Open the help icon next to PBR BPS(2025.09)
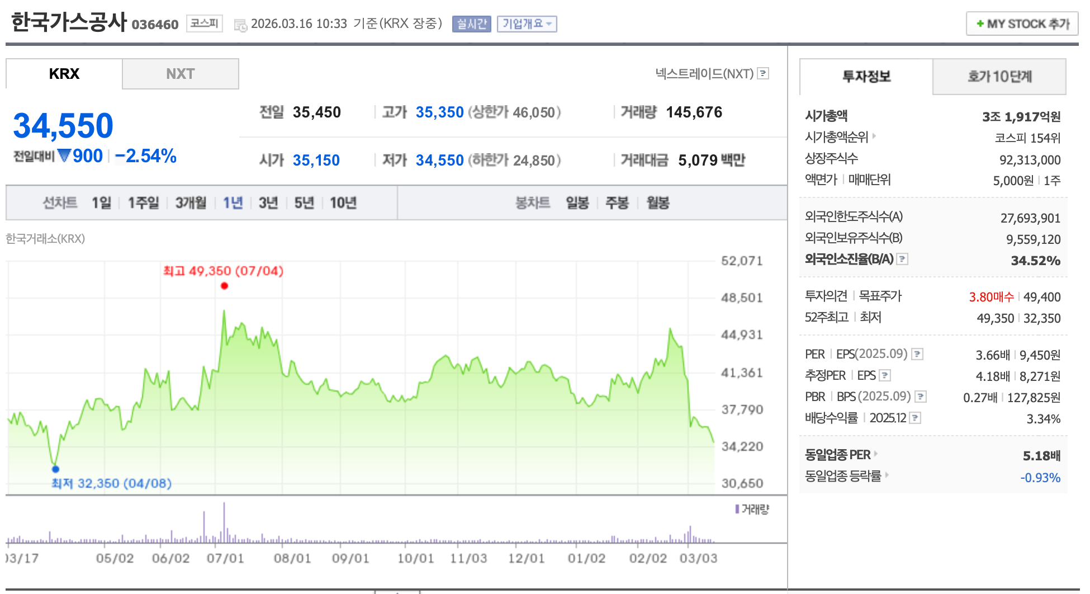1090x594 pixels. 921,397
